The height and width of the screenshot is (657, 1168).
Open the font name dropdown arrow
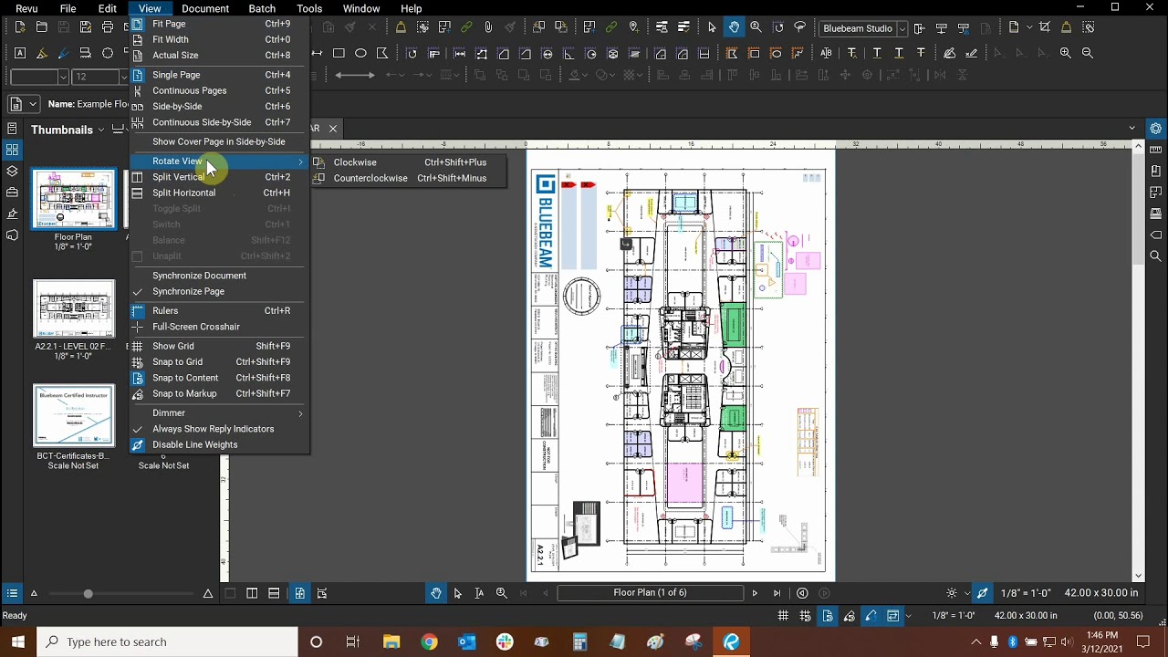pyautogui.click(x=63, y=77)
